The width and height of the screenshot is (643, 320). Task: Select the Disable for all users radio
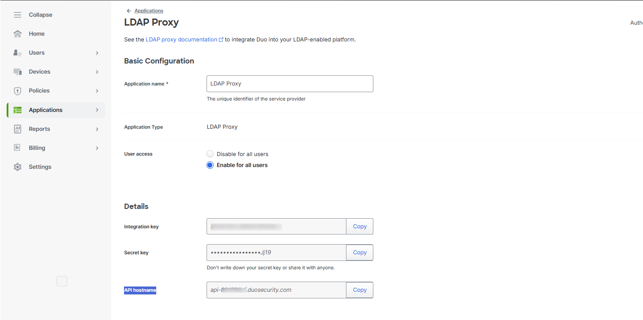[210, 154]
